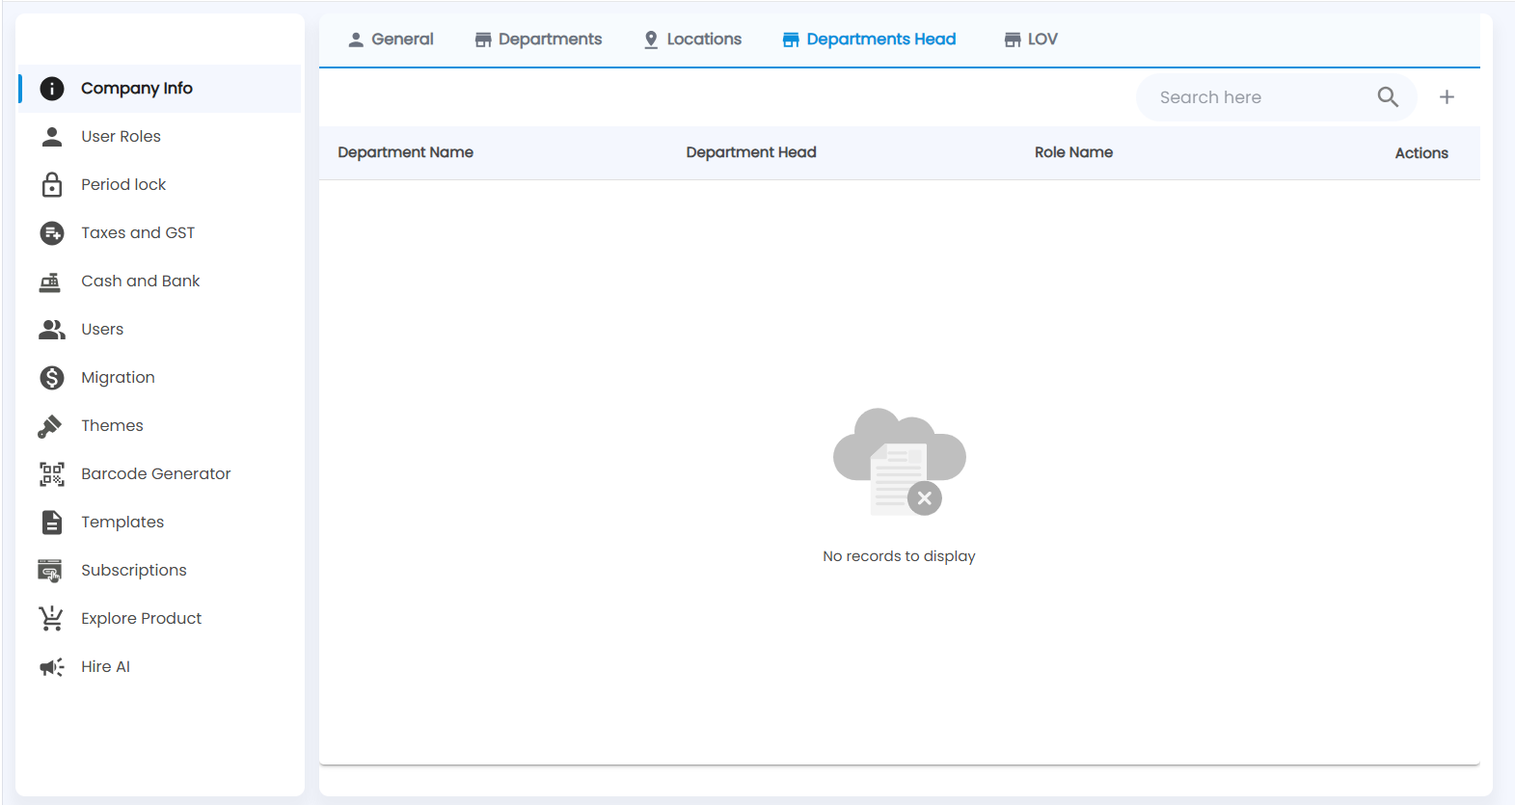Click the Migration dollar icon
The height and width of the screenshot is (805, 1515).
click(x=52, y=378)
